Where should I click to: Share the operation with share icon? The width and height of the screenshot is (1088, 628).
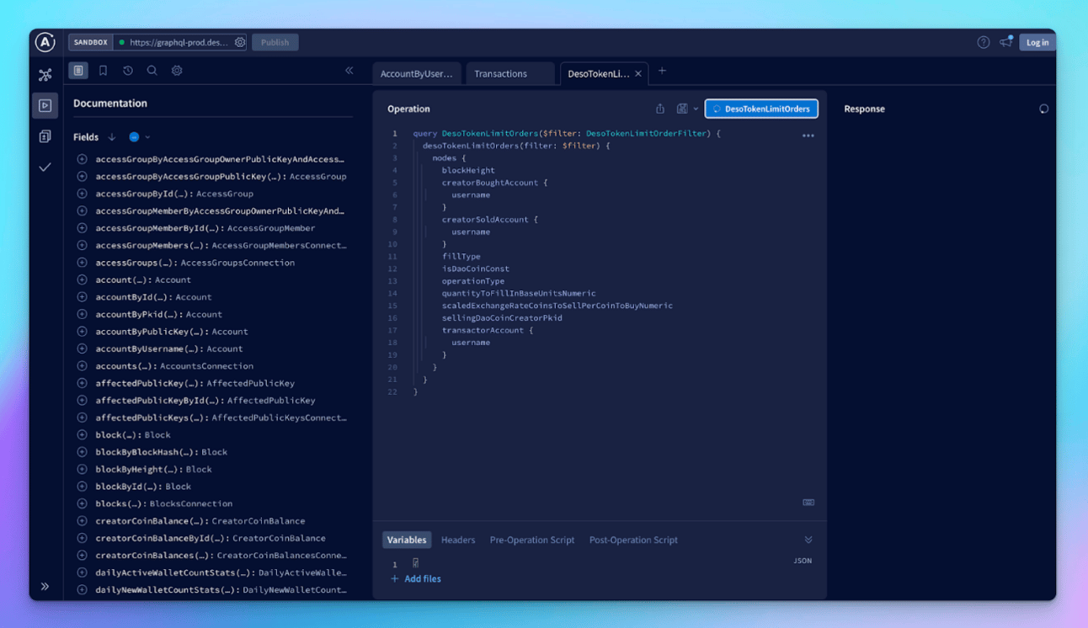point(660,109)
